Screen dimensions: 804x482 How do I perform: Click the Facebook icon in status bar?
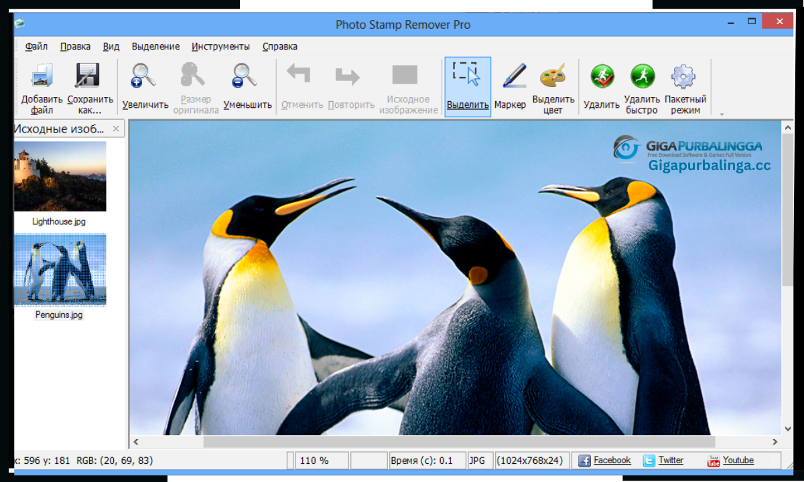[584, 461]
